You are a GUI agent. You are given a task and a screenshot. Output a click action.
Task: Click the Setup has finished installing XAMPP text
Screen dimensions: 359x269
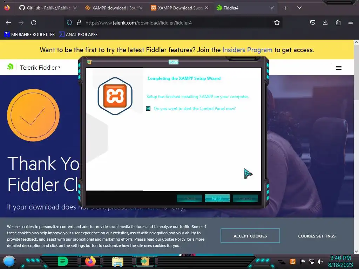click(198, 97)
